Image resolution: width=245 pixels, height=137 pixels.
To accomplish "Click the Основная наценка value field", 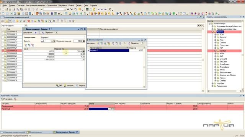I will [x=78, y=41].
